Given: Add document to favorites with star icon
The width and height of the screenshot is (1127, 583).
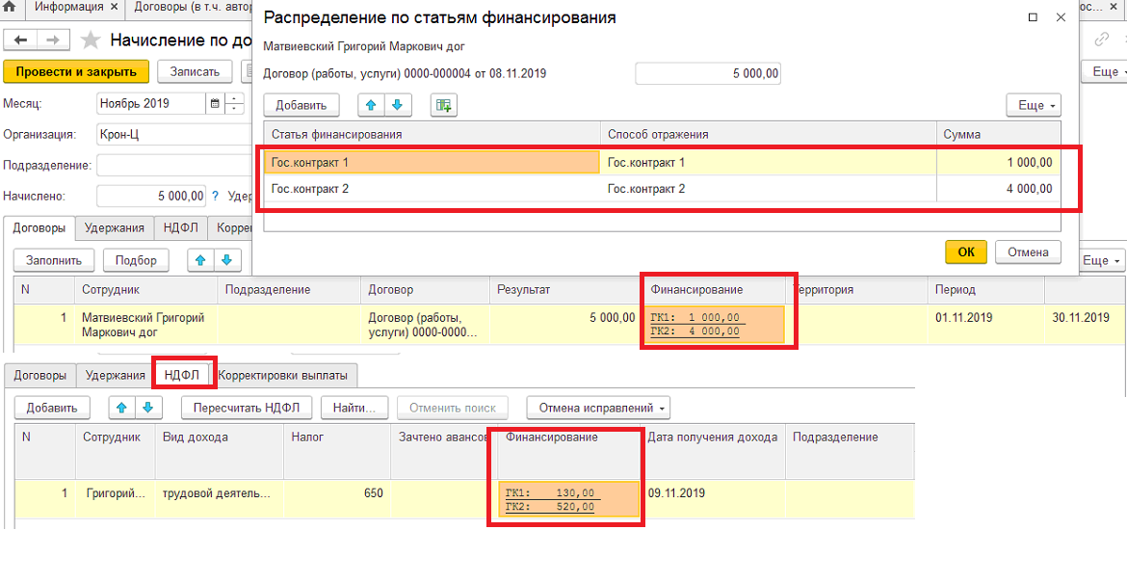Looking at the screenshot, I should pyautogui.click(x=90, y=41).
